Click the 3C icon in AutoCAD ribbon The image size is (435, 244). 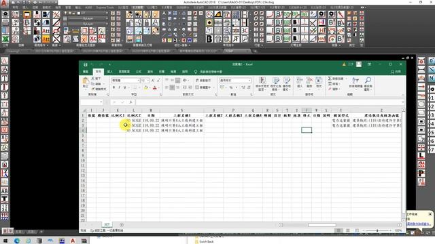click(x=245, y=30)
